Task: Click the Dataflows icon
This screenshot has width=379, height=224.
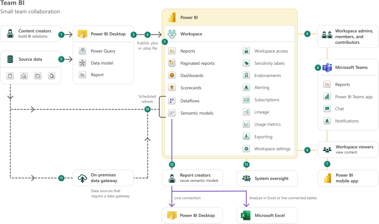Action: coord(172,101)
